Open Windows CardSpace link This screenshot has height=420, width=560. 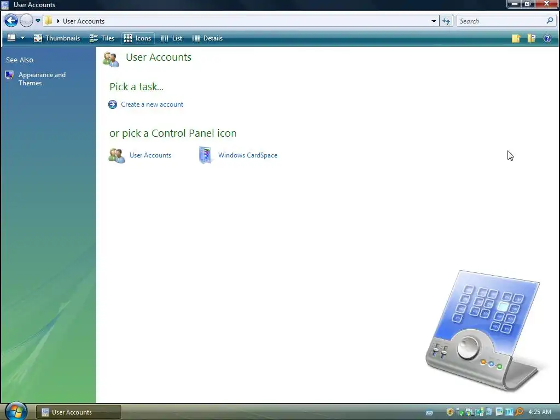point(248,155)
